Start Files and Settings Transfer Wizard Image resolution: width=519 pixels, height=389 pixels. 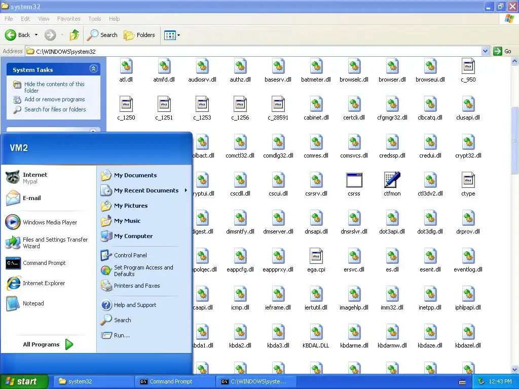click(47, 243)
